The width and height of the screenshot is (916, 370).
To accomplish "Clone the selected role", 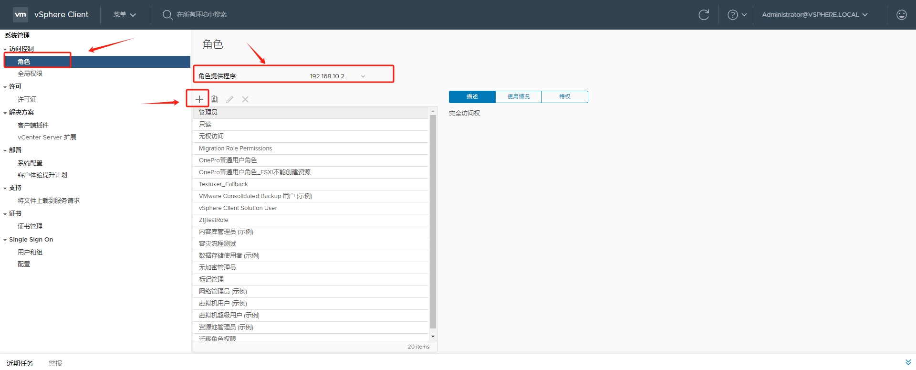I will pyautogui.click(x=215, y=99).
